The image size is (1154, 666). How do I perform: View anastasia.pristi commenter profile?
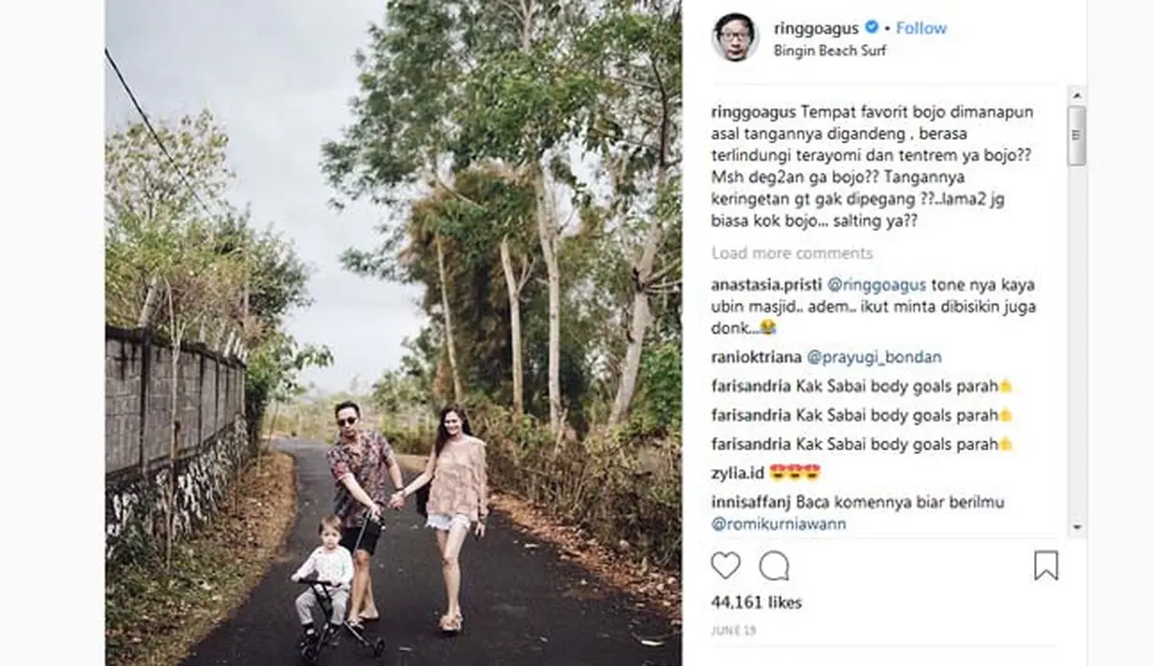pos(767,284)
